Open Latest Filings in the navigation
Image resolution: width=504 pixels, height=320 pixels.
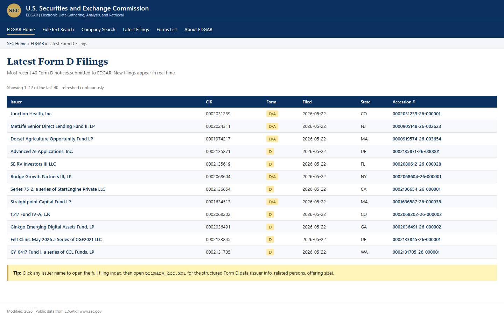pos(136,30)
